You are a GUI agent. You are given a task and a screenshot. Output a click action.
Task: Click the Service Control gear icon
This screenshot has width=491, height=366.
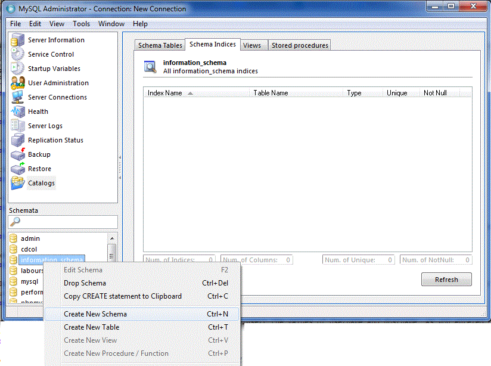tap(17, 54)
